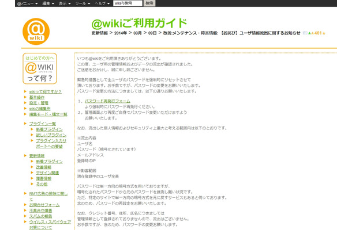Click the 461 rating count
The height and width of the screenshot is (230, 352).
tap(318, 33)
